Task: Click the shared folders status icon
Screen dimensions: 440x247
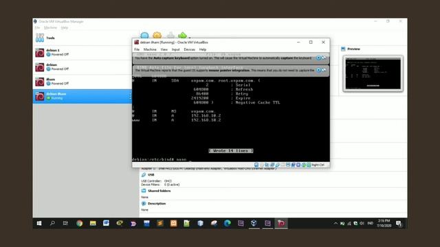Action: pyautogui.click(x=283, y=165)
